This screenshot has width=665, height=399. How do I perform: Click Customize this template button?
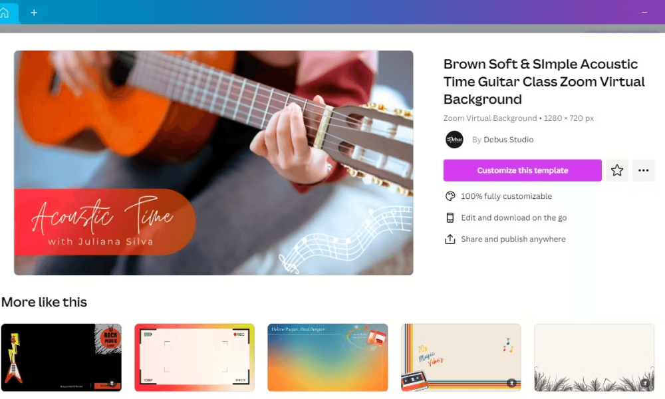point(523,170)
